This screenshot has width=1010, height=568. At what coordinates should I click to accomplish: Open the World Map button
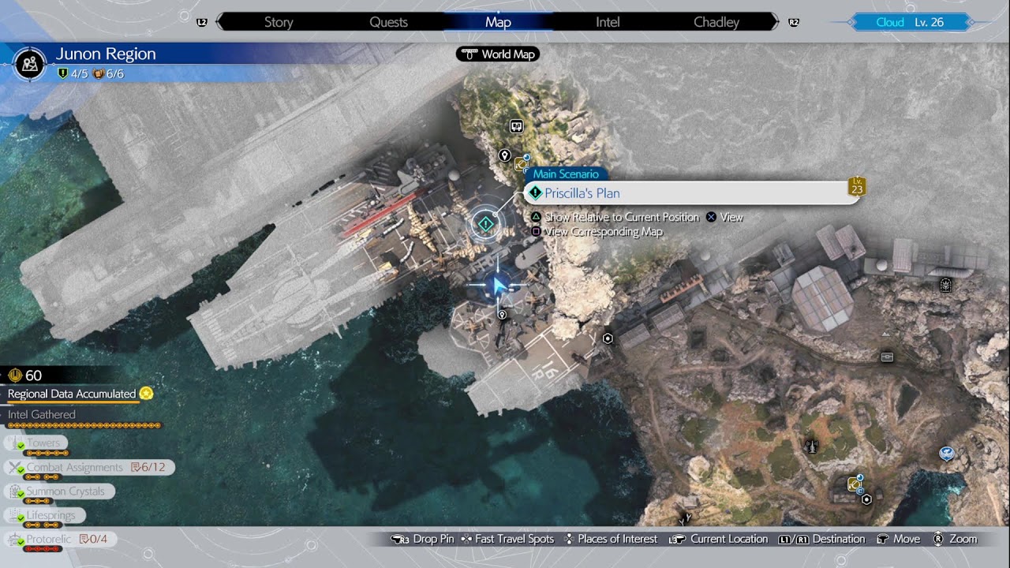[498, 54]
